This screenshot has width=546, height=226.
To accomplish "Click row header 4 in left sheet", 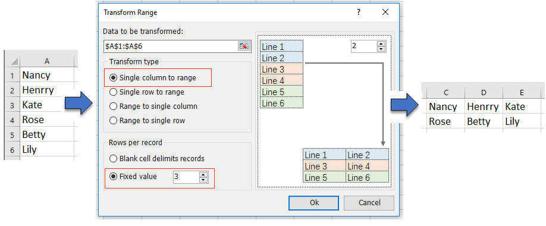I will pos(12,120).
